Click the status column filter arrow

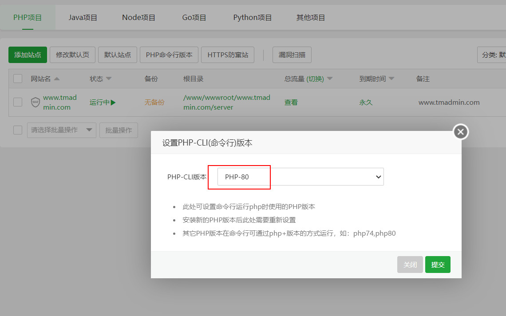coord(109,79)
